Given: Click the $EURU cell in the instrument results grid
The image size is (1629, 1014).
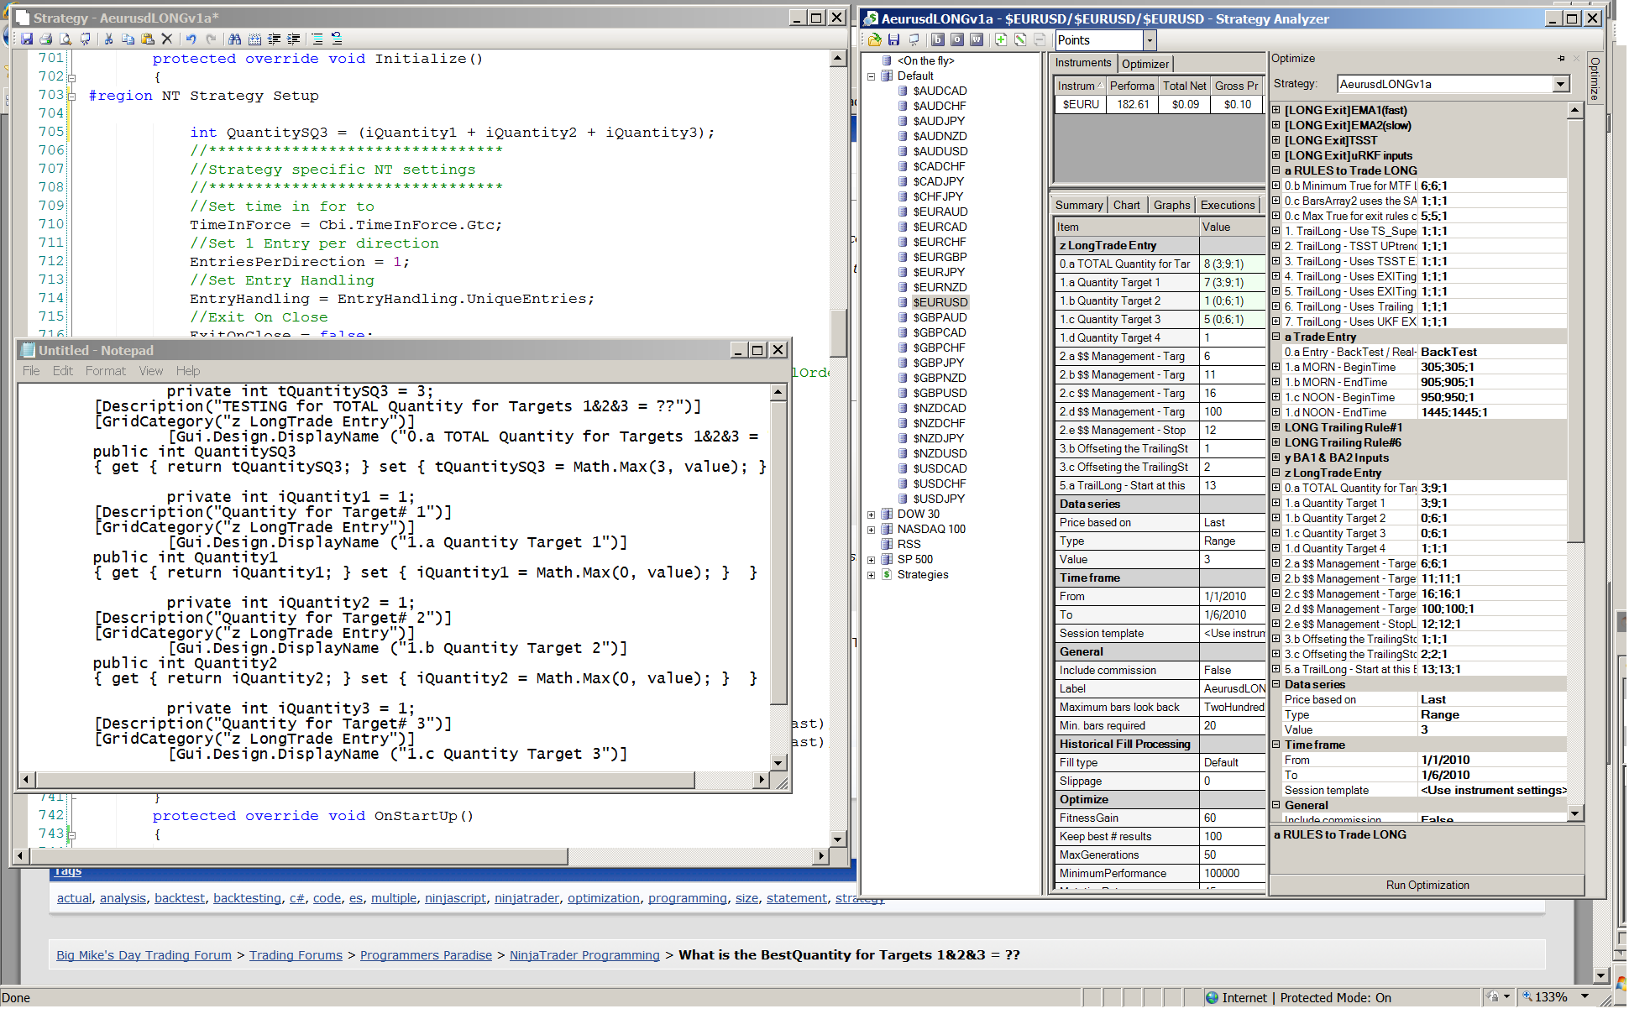Looking at the screenshot, I should (1080, 104).
